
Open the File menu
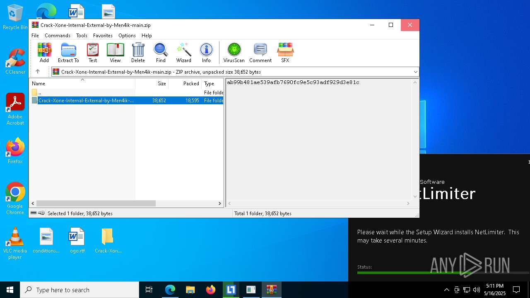click(x=35, y=36)
